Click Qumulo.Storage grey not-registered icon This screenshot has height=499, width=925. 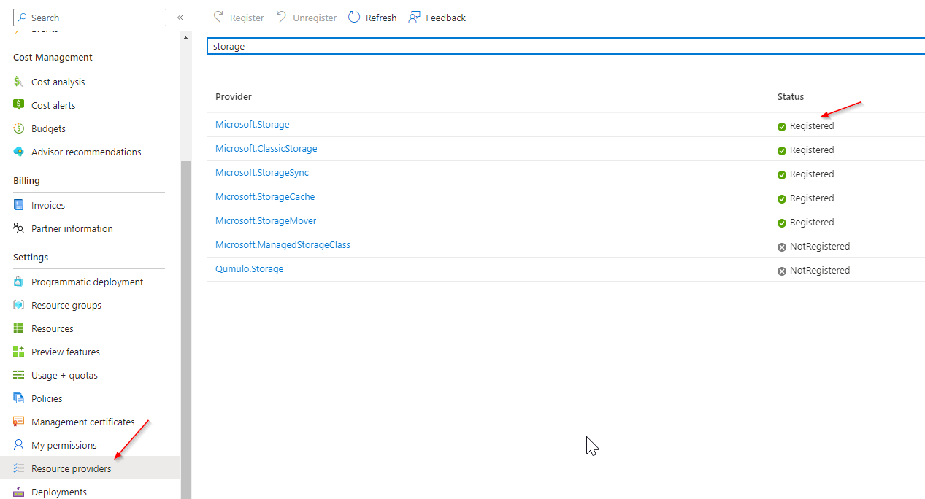[x=782, y=271]
